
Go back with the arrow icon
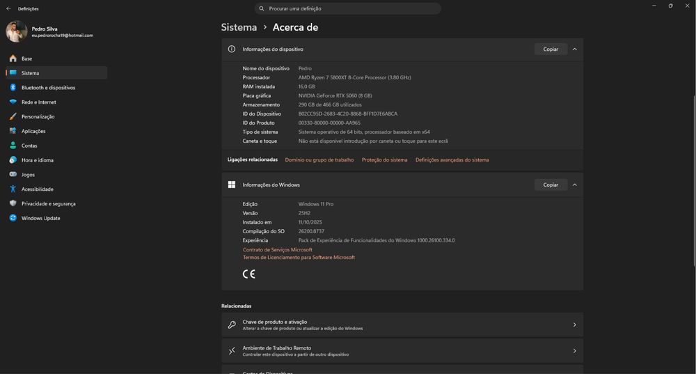click(x=8, y=8)
